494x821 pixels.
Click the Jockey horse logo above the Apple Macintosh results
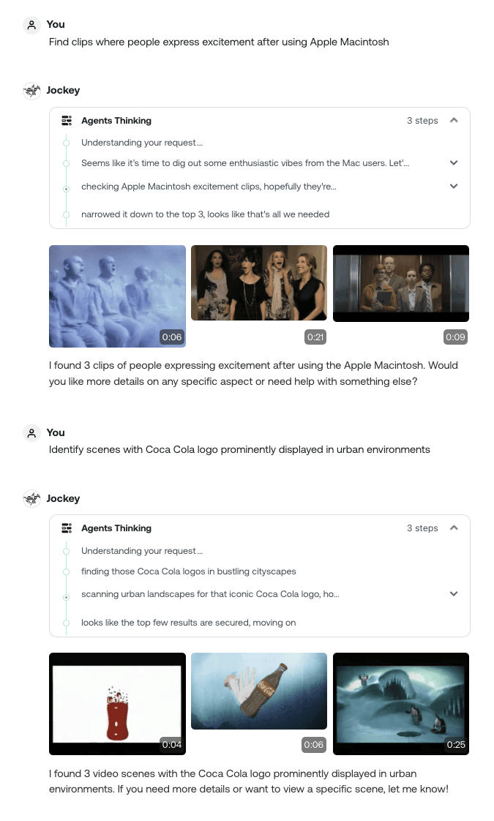tap(32, 91)
